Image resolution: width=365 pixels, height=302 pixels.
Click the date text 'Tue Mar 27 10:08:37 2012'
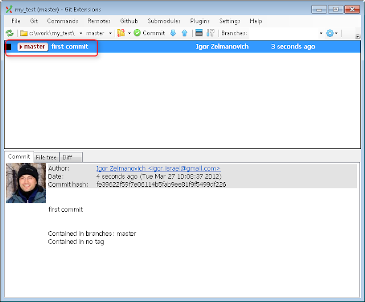(x=181, y=176)
